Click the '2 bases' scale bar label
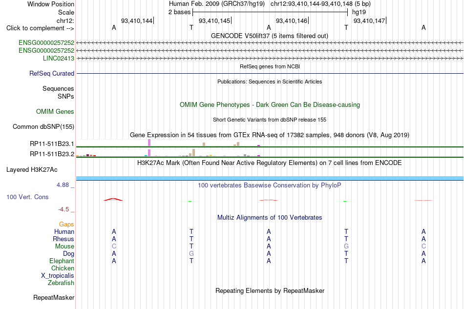Image resolution: width=464 pixels, height=309 pixels. 179,12
